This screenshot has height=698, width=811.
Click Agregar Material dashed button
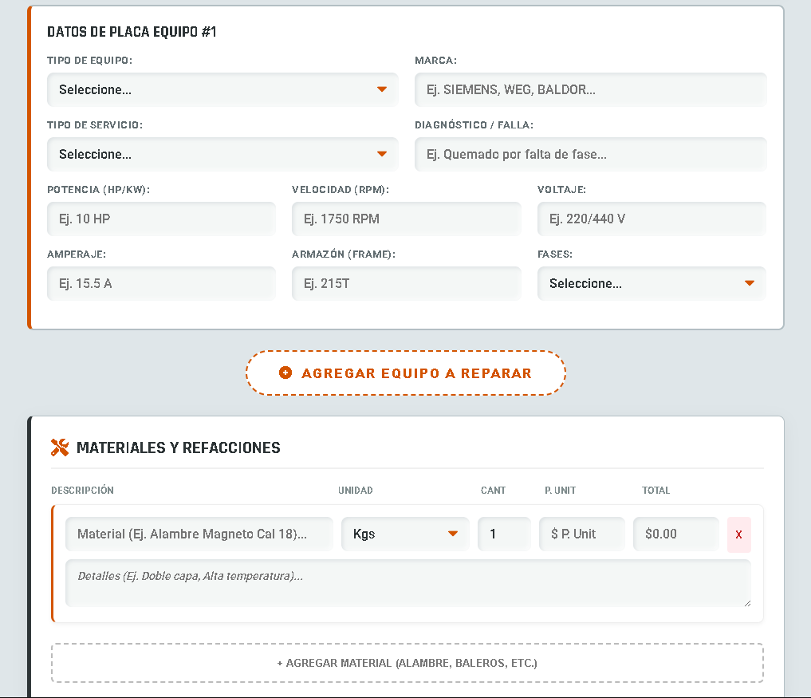click(x=407, y=663)
